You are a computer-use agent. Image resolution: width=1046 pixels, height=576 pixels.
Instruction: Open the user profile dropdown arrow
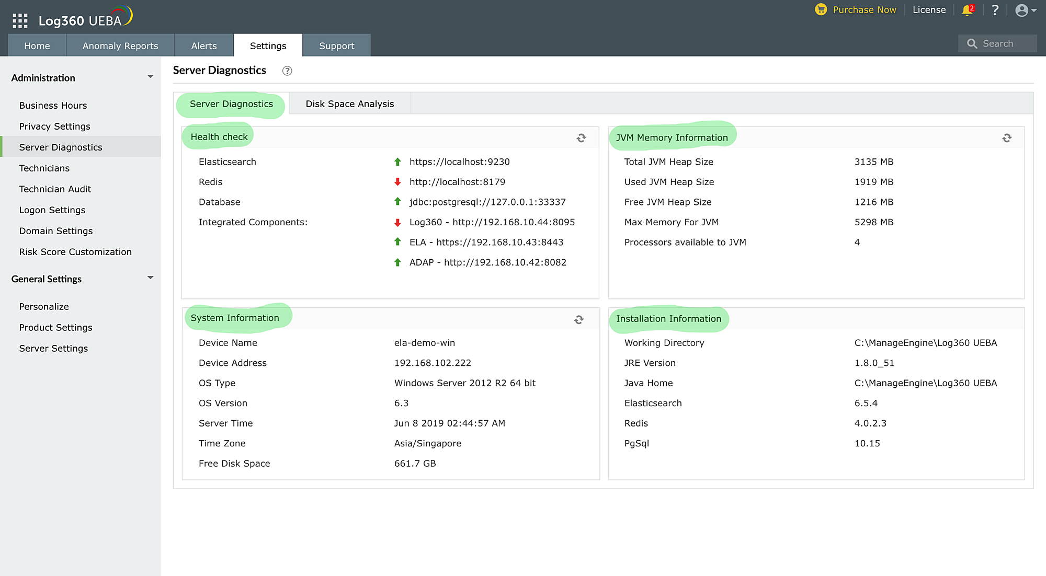(1034, 10)
